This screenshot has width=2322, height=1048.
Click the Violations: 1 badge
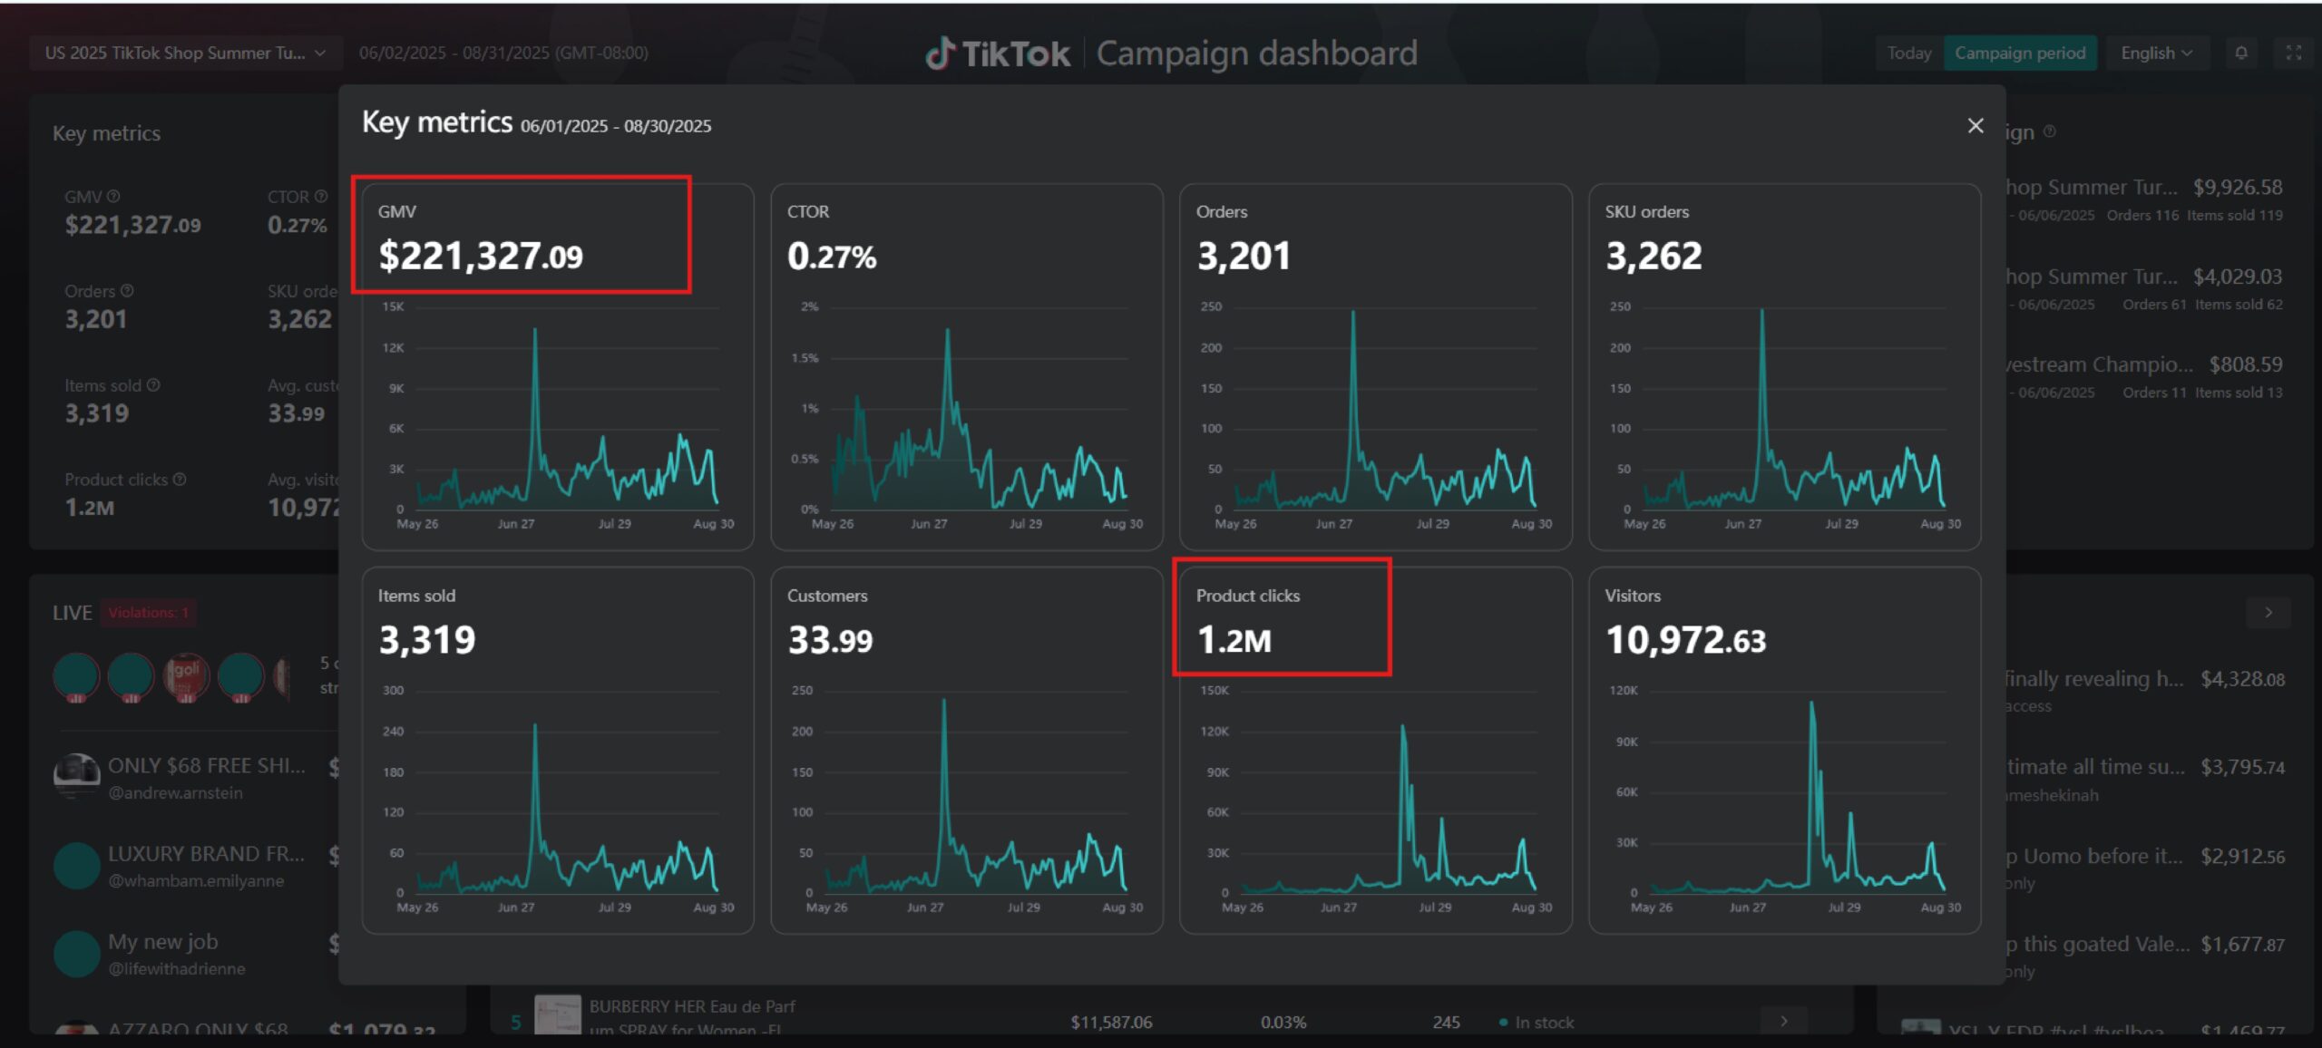[148, 613]
